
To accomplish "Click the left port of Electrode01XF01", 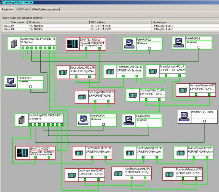I will tap(76, 77).
